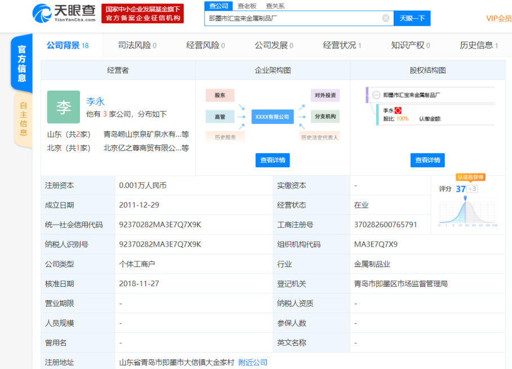The image size is (512, 369).
Task: Click the 对外投资 box in the structure diagram
Action: (325, 95)
